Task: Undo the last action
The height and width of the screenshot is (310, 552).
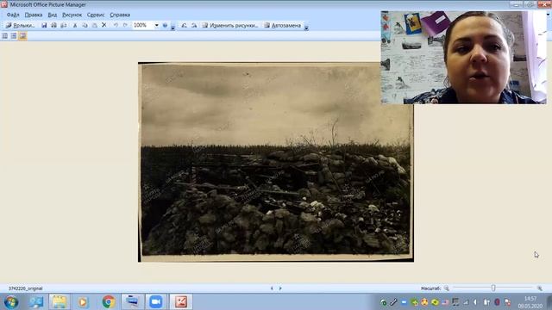Action: pos(116,25)
